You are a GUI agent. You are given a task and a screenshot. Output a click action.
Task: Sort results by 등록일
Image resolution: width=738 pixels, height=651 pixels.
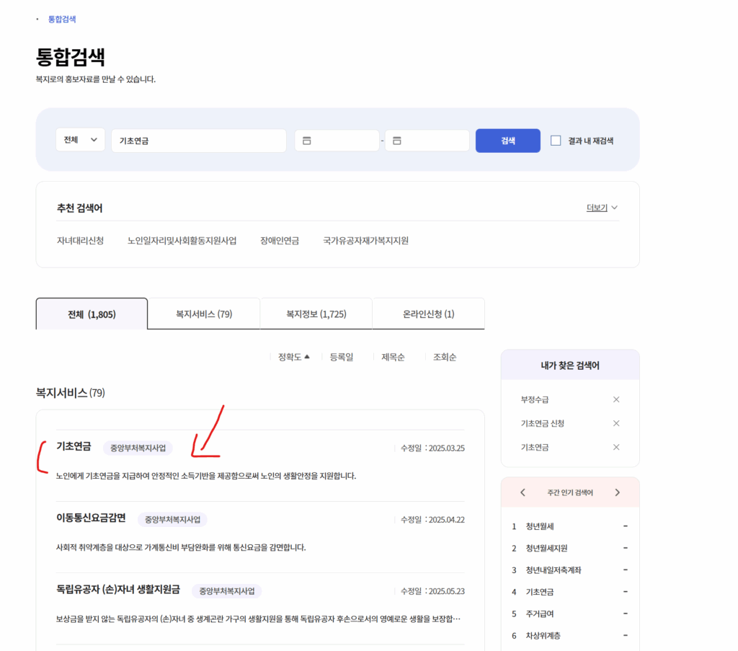click(342, 357)
